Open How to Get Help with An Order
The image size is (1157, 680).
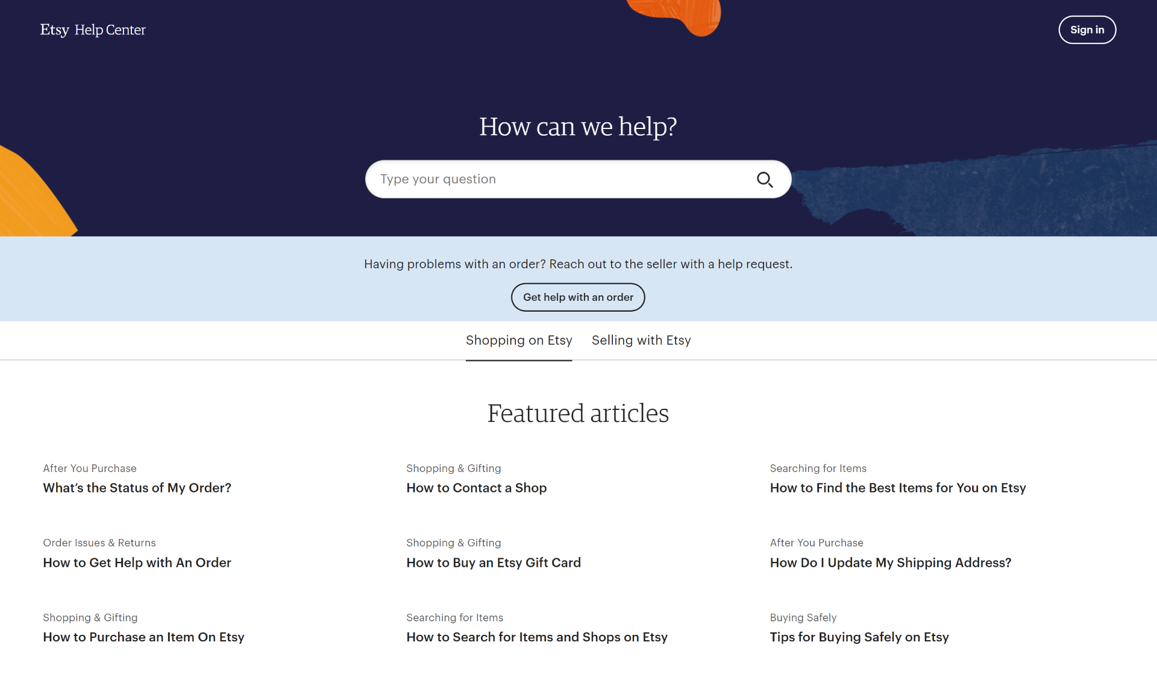point(137,562)
